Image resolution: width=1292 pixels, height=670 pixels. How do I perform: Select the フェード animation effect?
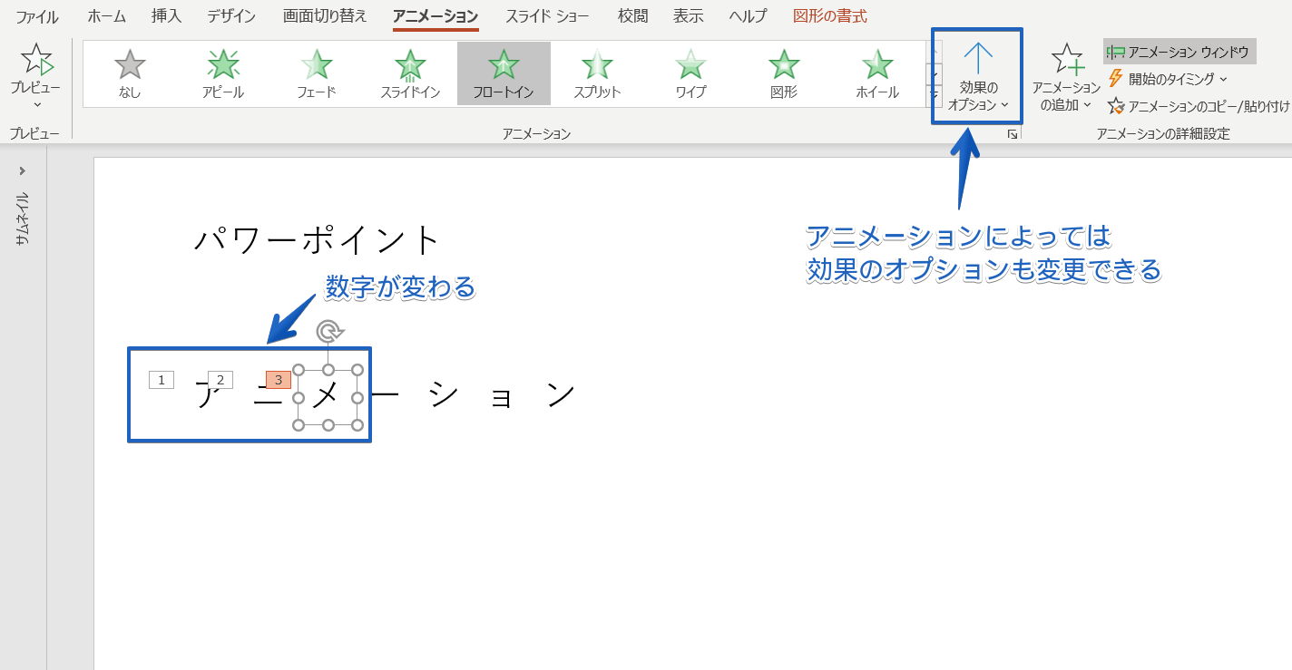[x=315, y=73]
